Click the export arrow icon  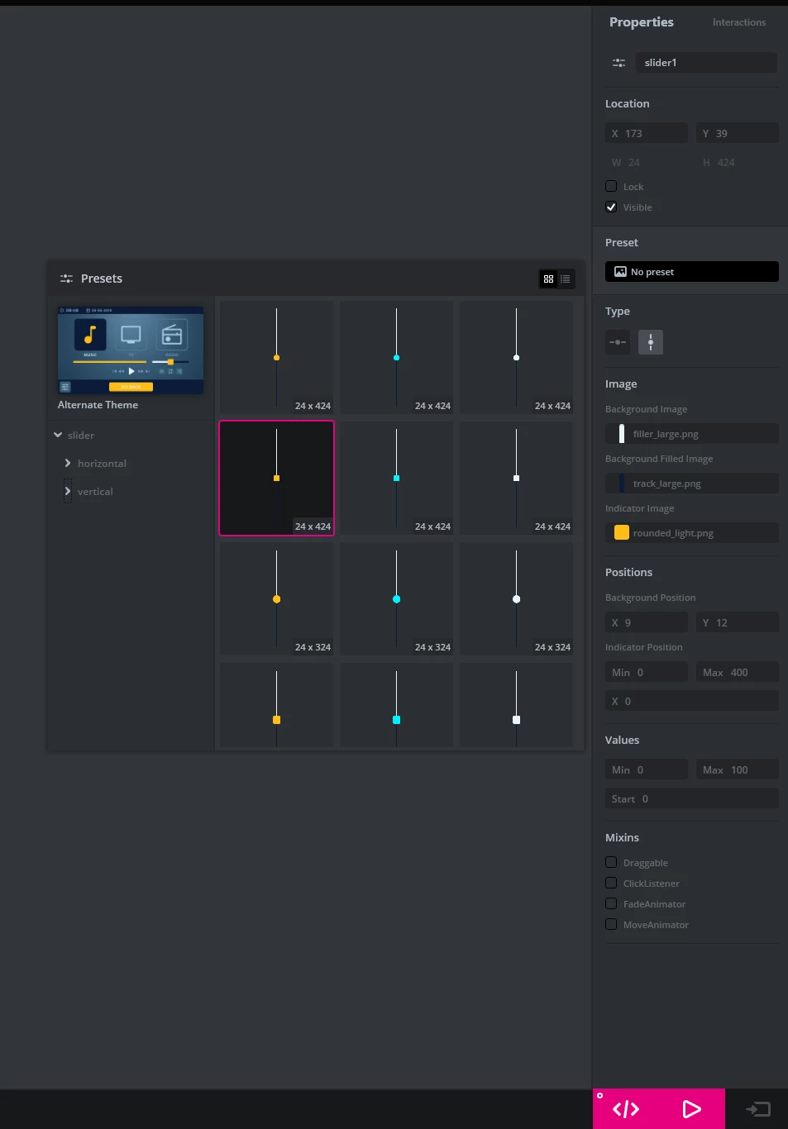pyautogui.click(x=758, y=1109)
